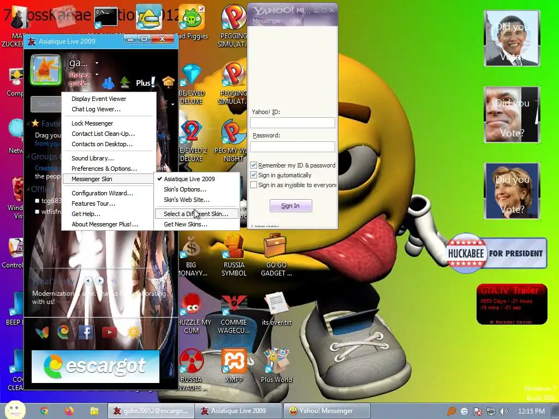
Task: Select Features Tour menu item
Action: [x=109, y=203]
